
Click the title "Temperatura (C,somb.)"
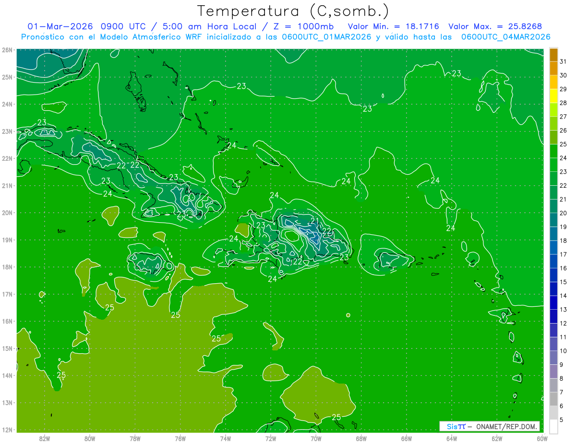293,11
